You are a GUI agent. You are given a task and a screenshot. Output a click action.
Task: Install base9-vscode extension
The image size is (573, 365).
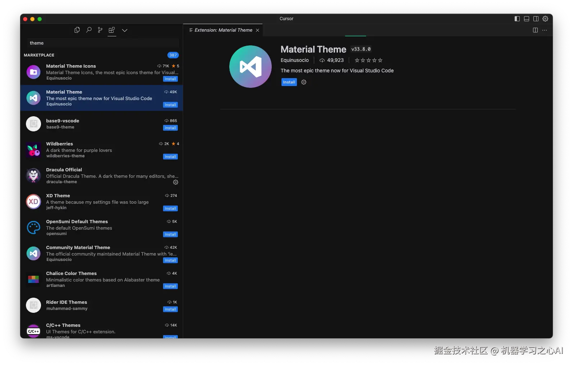coord(170,128)
